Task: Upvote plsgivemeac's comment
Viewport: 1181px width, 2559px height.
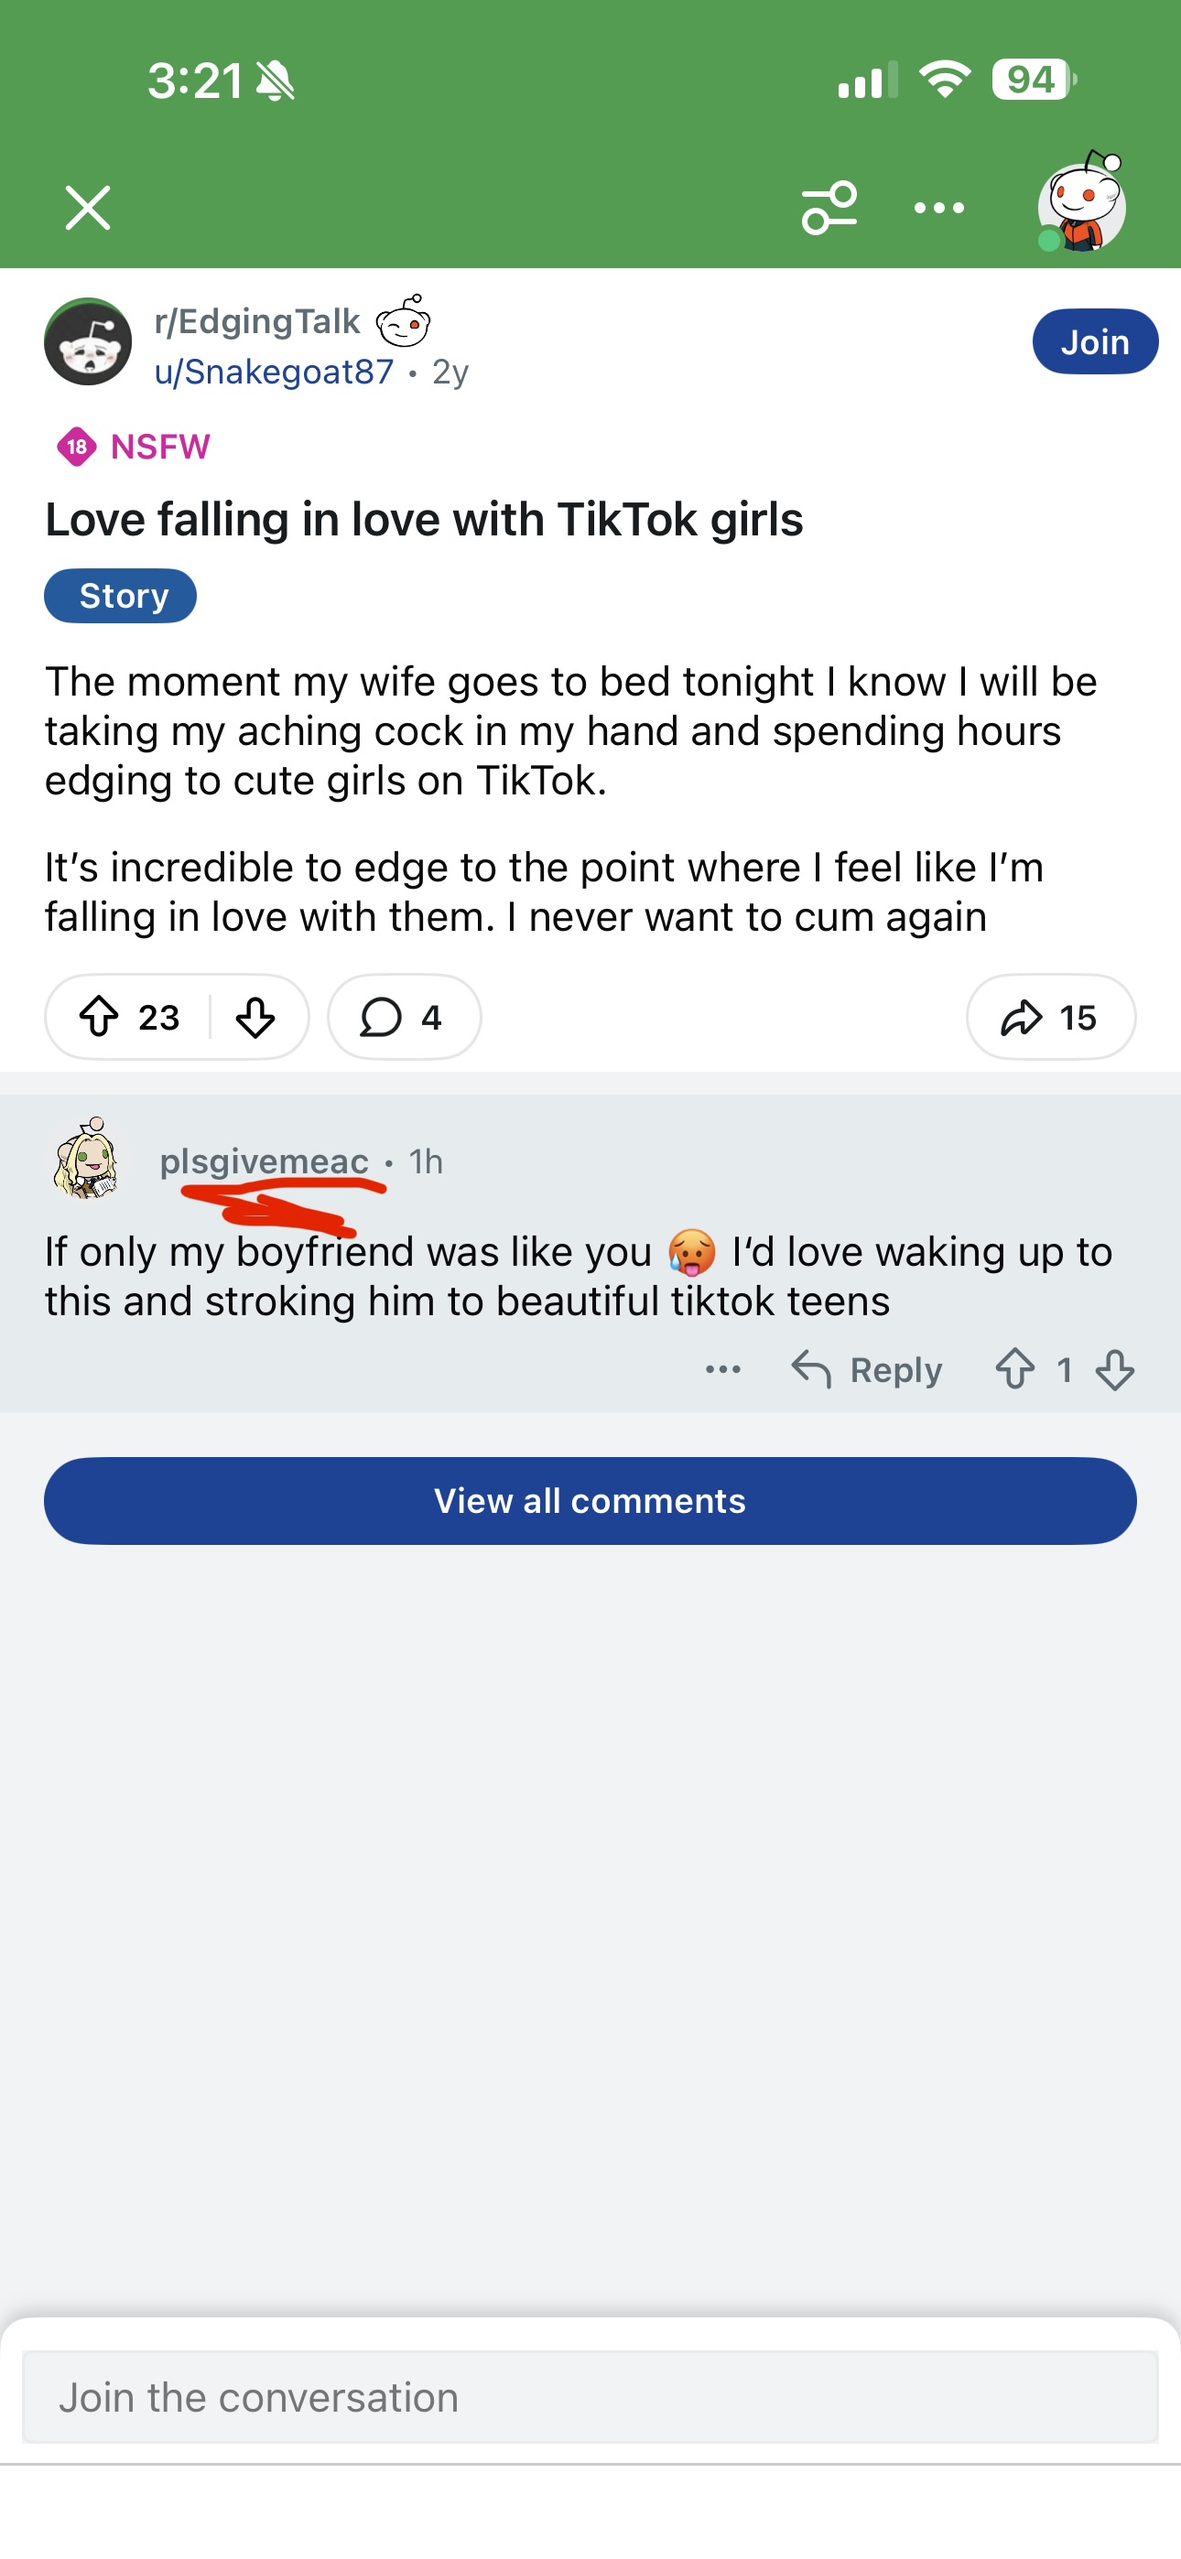Action: (x=1014, y=1370)
